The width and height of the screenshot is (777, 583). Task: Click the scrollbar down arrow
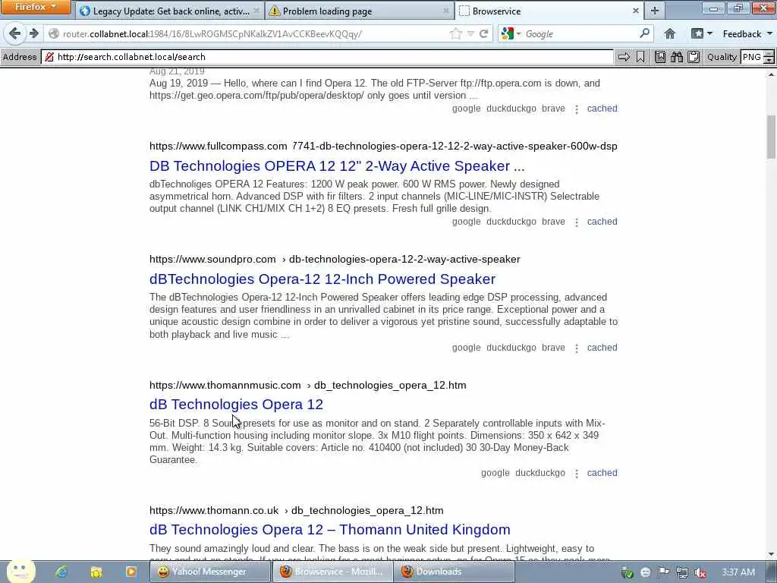[x=771, y=554]
